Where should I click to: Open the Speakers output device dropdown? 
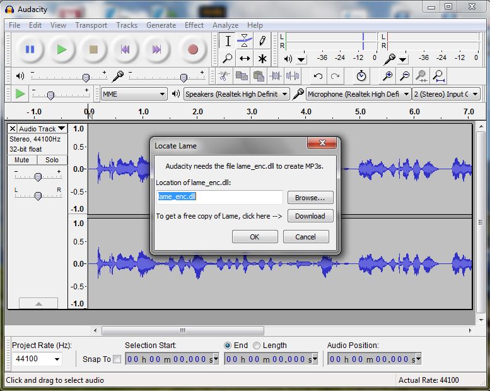click(x=236, y=94)
